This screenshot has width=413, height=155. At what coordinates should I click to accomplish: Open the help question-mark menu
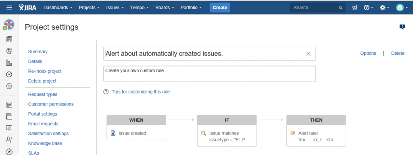(368, 8)
